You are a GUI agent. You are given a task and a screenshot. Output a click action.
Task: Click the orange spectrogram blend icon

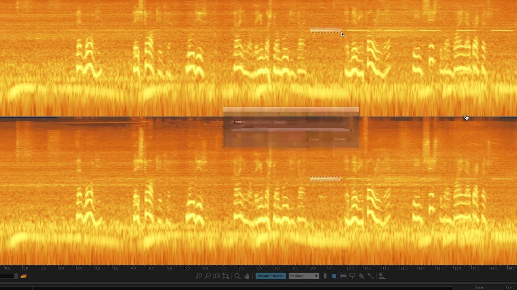click(x=24, y=276)
